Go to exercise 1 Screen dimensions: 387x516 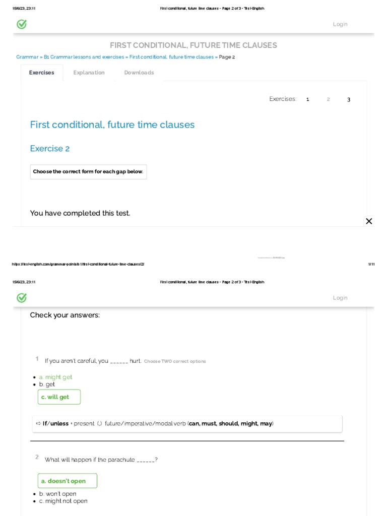[x=307, y=99]
